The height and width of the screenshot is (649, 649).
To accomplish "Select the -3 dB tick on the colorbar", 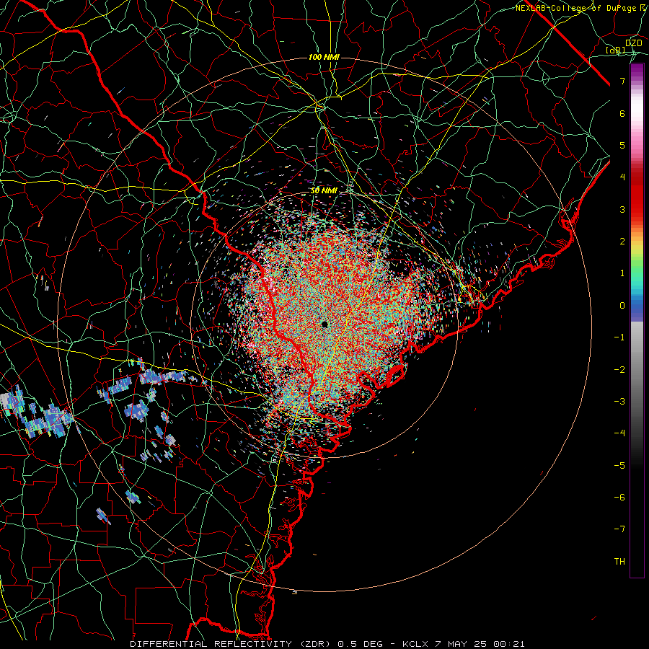I will point(619,402).
